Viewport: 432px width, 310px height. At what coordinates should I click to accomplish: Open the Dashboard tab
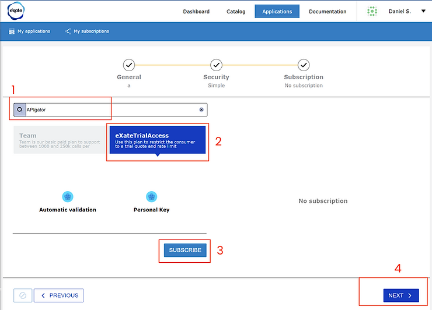point(196,12)
